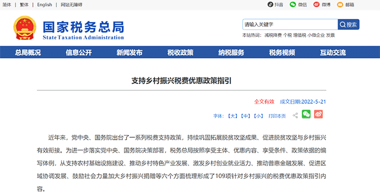Click the share icon beside print link
The image size is (380, 195).
click(x=295, y=116)
